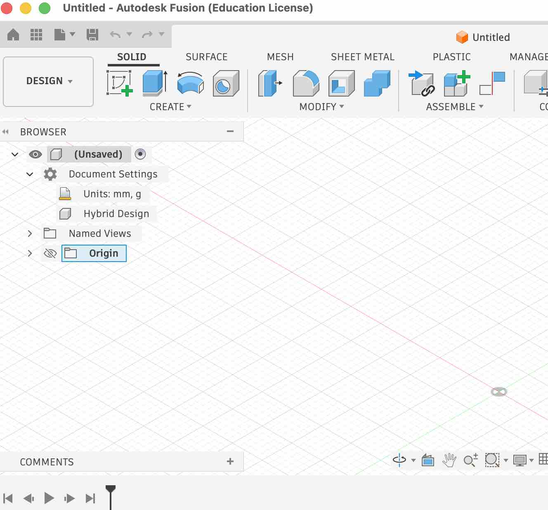This screenshot has width=548, height=510.
Task: Select the Revolve tool
Action: pos(190,83)
